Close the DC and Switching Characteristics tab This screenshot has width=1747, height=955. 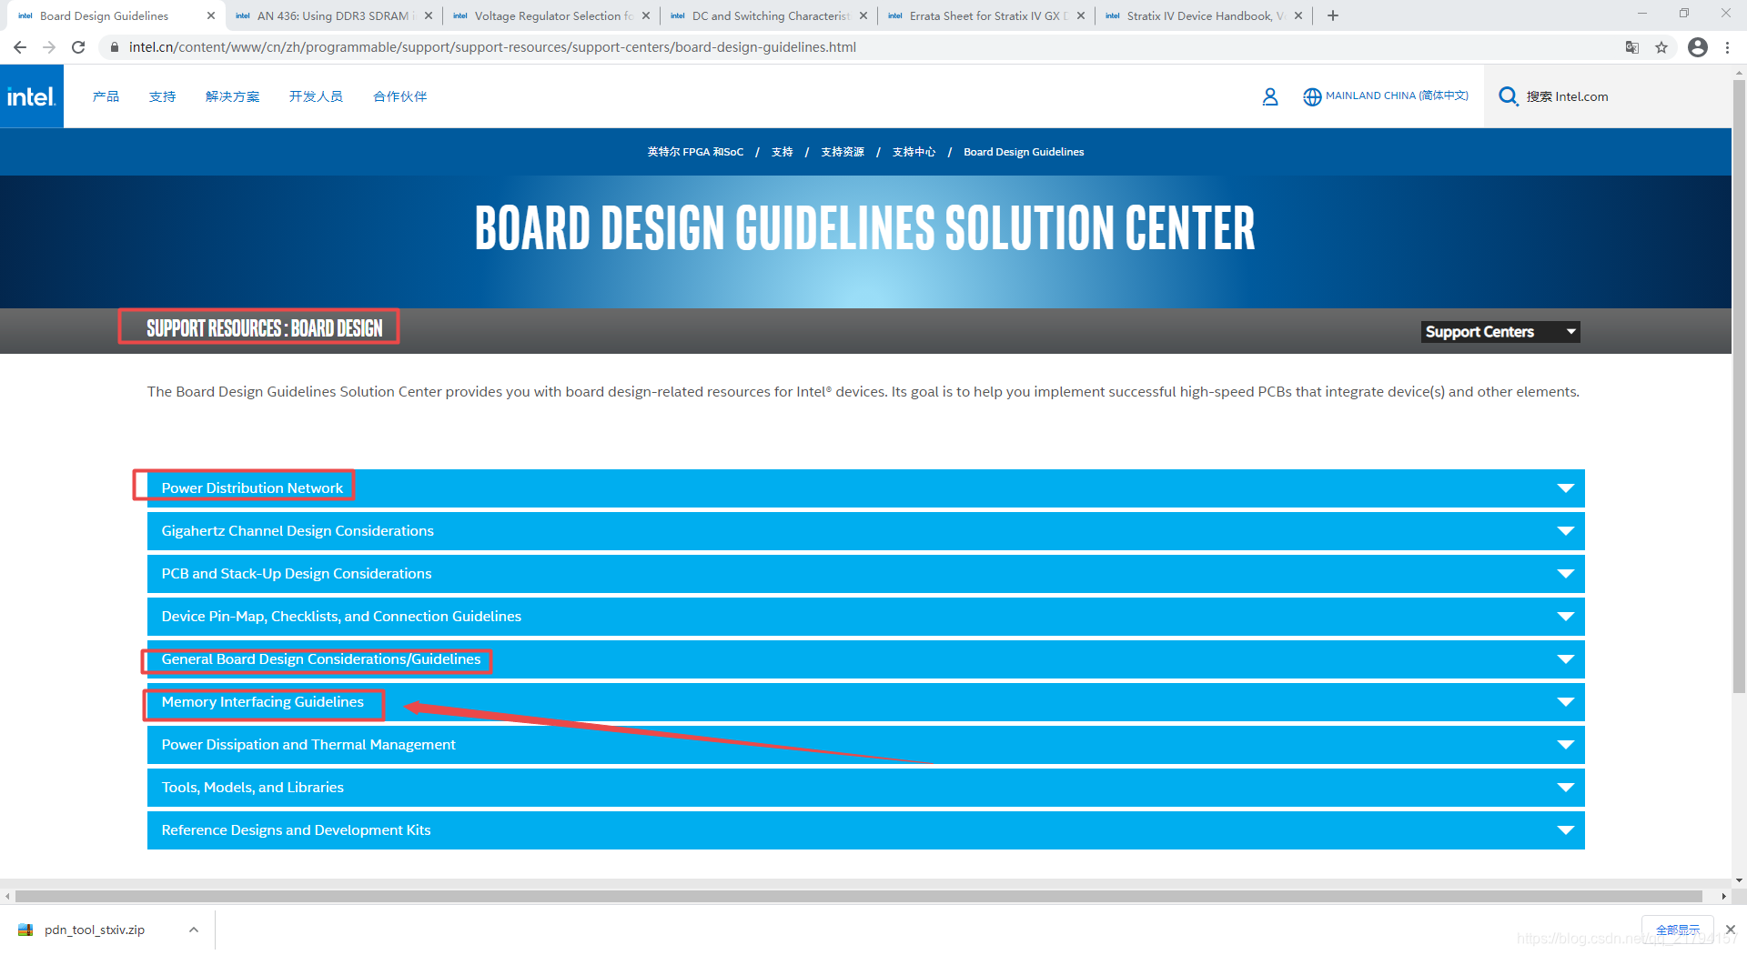coord(863,15)
